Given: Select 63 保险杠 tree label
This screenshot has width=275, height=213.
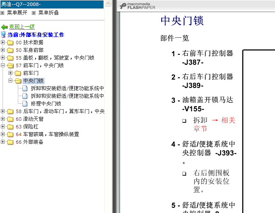Looking at the screenshot, I should (x=27, y=127).
